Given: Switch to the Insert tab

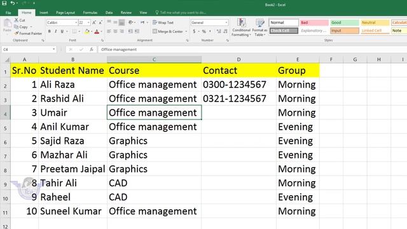Looking at the screenshot, I should click(44, 13).
